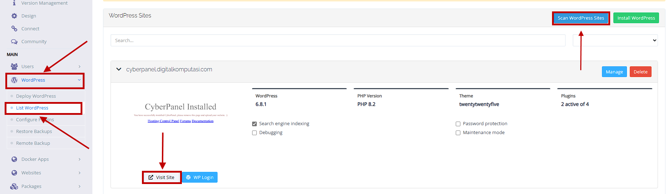The width and height of the screenshot is (669, 194).
Task: Click the Install WordPress button
Action: click(x=636, y=18)
